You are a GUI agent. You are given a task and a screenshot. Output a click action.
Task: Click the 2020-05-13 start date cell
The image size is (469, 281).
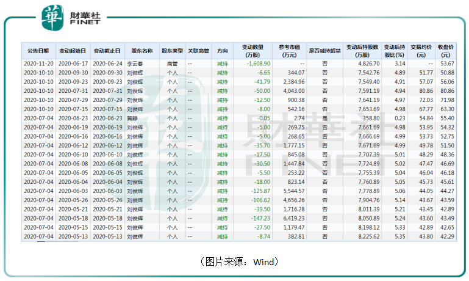click(x=73, y=236)
